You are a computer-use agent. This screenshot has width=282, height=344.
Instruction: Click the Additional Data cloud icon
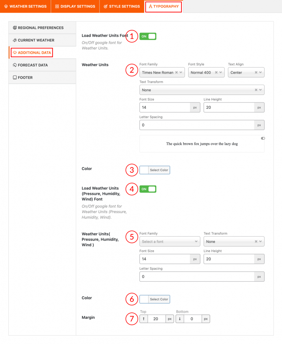15,53
